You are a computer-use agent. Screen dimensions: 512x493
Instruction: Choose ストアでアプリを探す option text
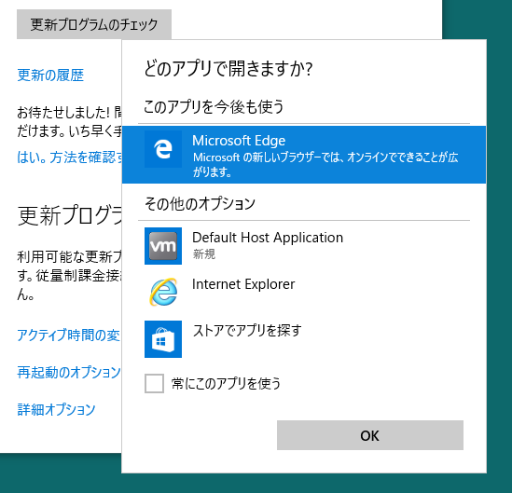tap(247, 331)
